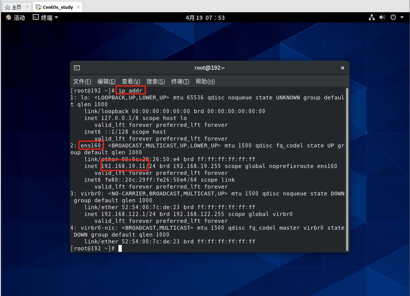The height and width of the screenshot is (296, 410).
Task: Expand the system menu arrow beside power icon
Action: (401, 18)
